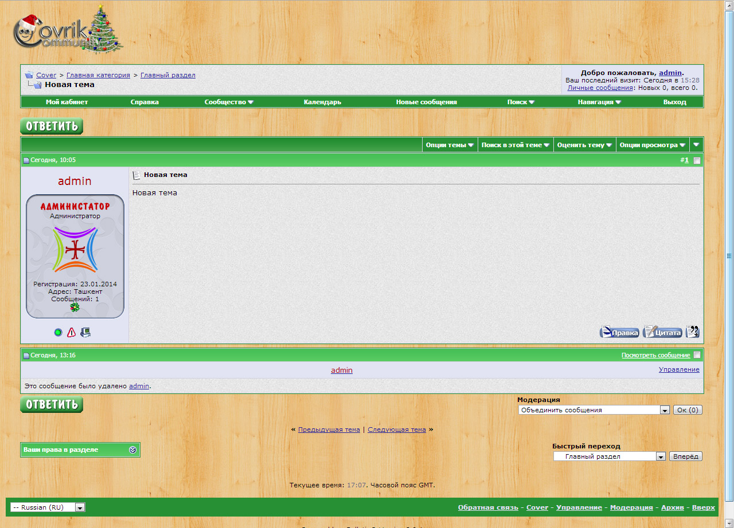
Task: Open the Russian (RU) language selector
Action: click(48, 507)
